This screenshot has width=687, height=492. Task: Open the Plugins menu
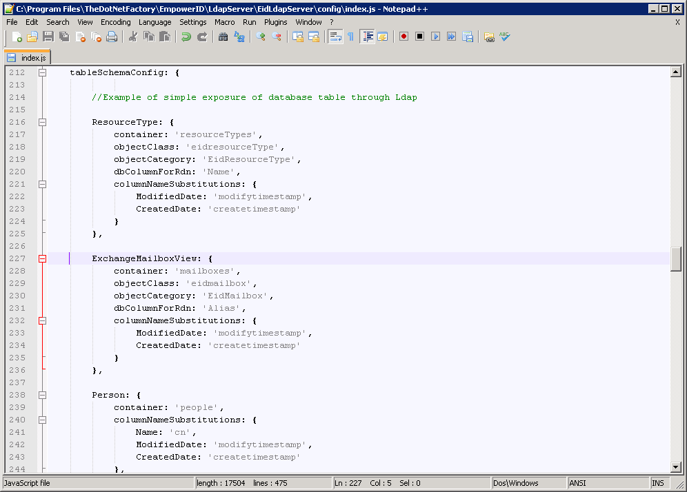pos(276,22)
